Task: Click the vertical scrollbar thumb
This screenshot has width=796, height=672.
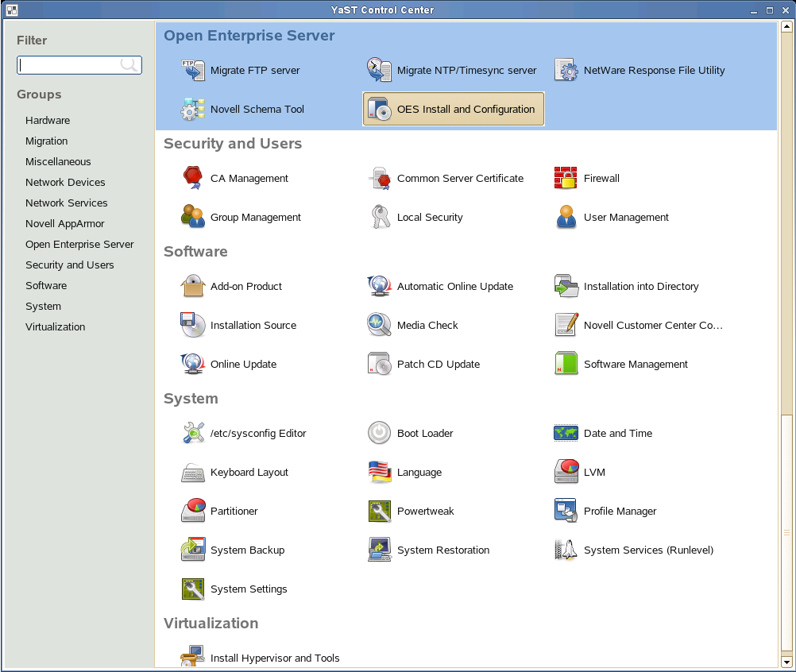Action: coord(786,532)
